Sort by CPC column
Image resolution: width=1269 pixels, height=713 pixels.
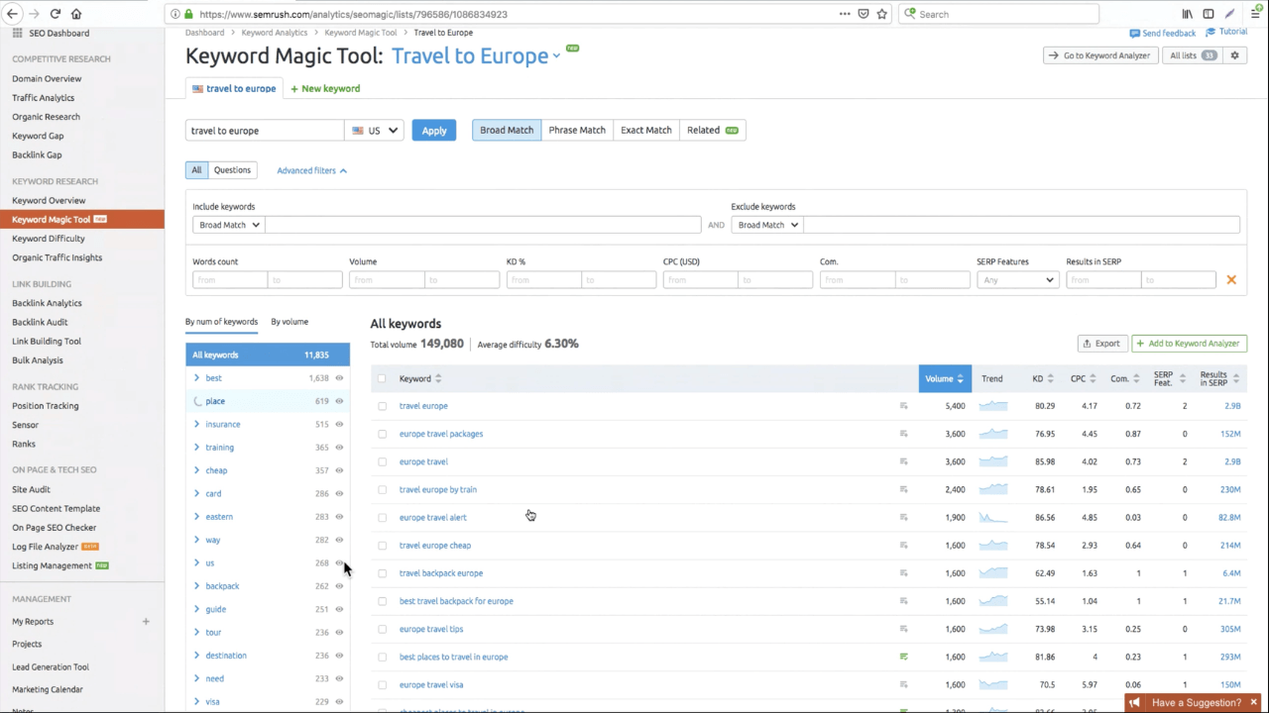point(1083,378)
